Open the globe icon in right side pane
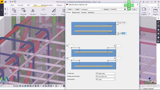Viewport: 160px width, 90px height. [x=158, y=26]
